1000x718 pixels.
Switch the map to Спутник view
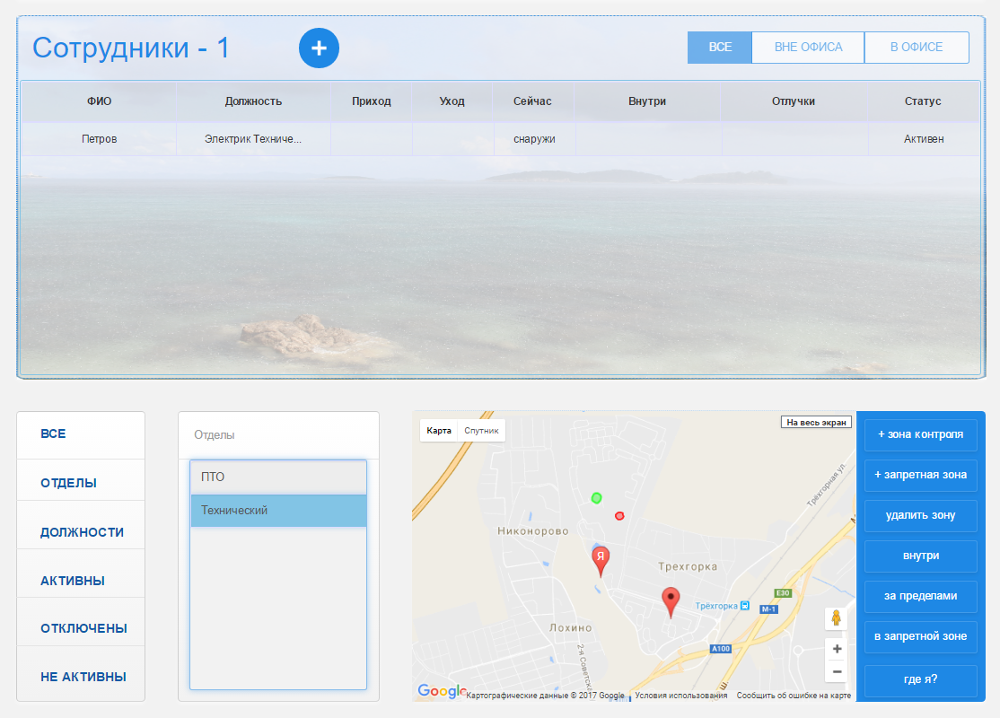pyautogui.click(x=481, y=431)
